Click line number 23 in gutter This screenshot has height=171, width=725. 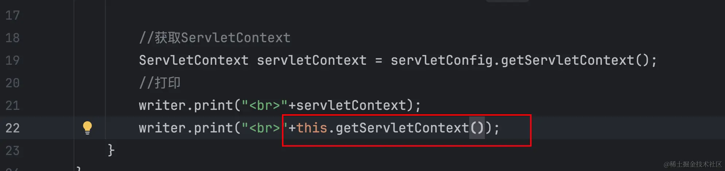click(x=12, y=151)
